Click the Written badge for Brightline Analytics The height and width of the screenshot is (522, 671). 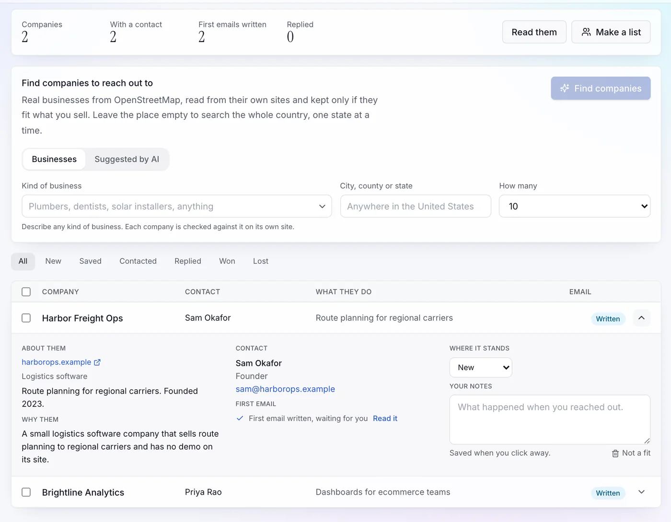pyautogui.click(x=608, y=493)
